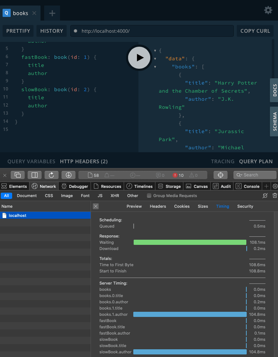Close the Web Inspector
Screen dimensions: 278x357
[x=5, y=175]
